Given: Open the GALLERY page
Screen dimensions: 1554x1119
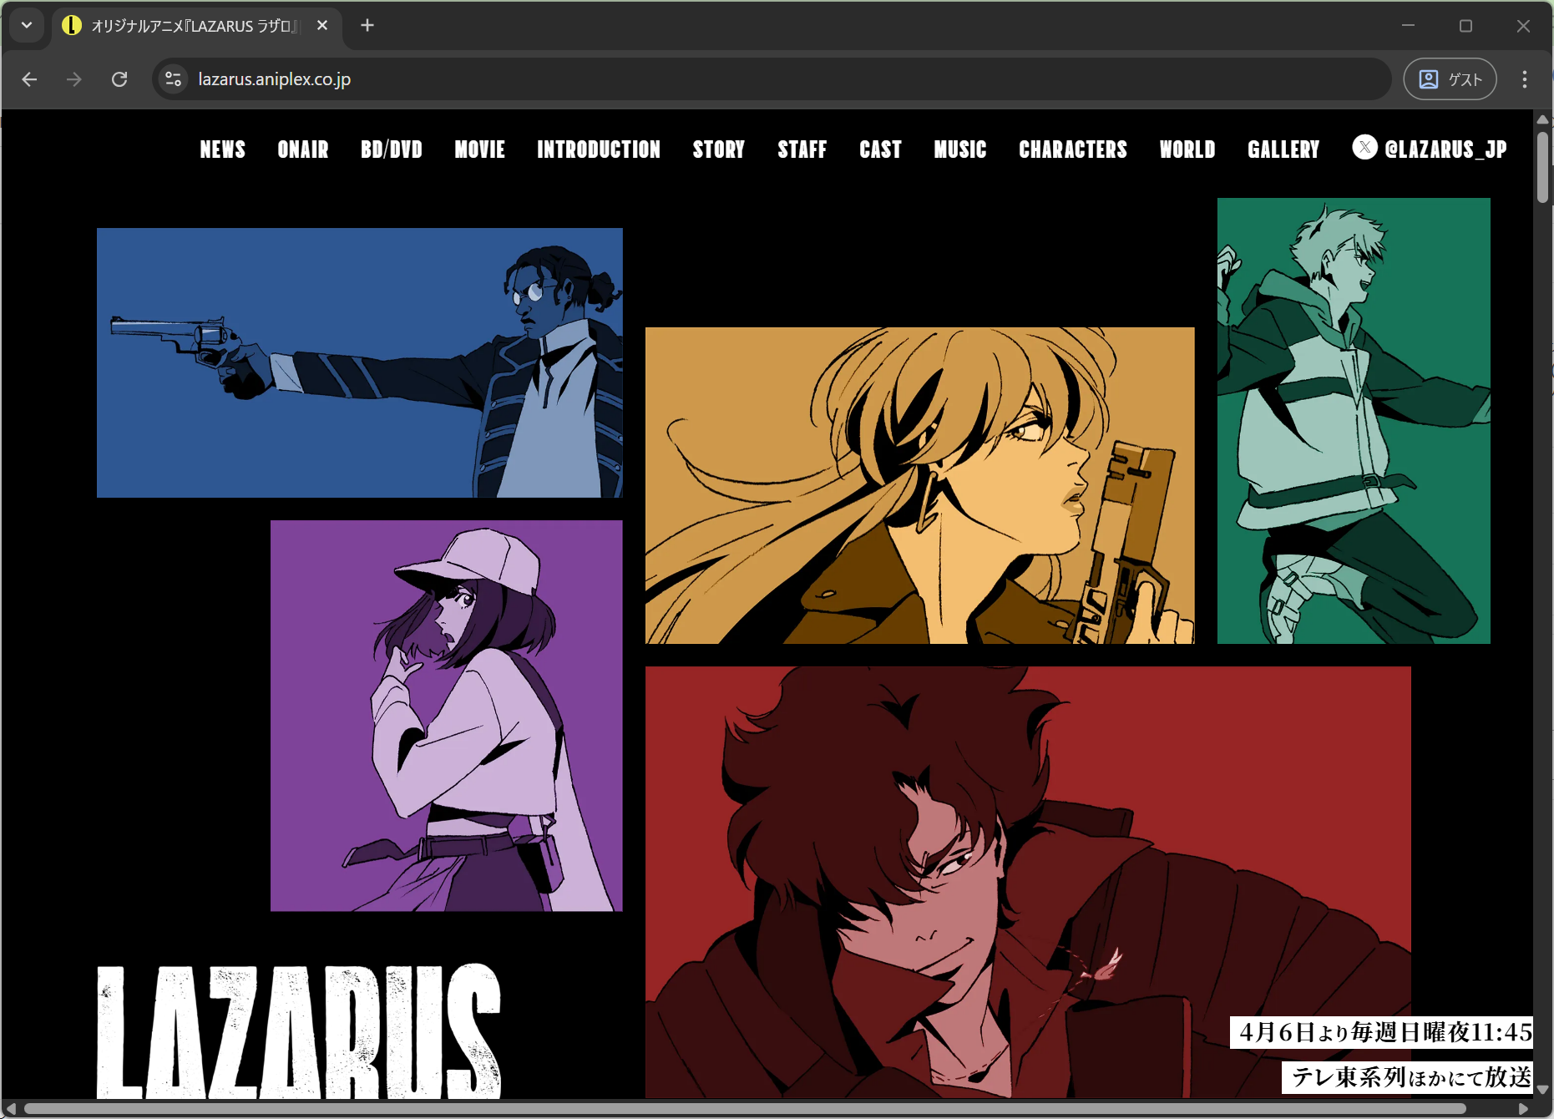Looking at the screenshot, I should pos(1283,149).
